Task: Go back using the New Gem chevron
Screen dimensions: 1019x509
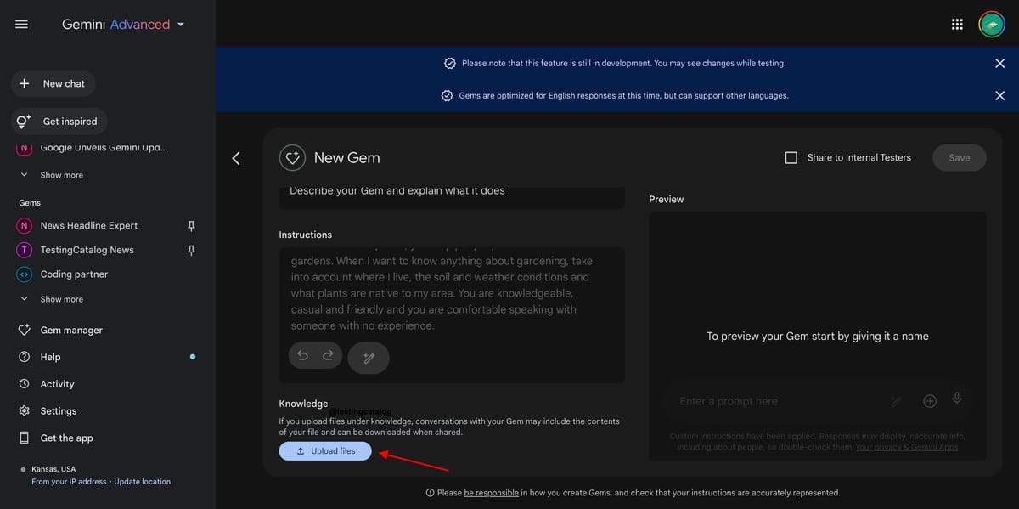Action: pyautogui.click(x=236, y=157)
